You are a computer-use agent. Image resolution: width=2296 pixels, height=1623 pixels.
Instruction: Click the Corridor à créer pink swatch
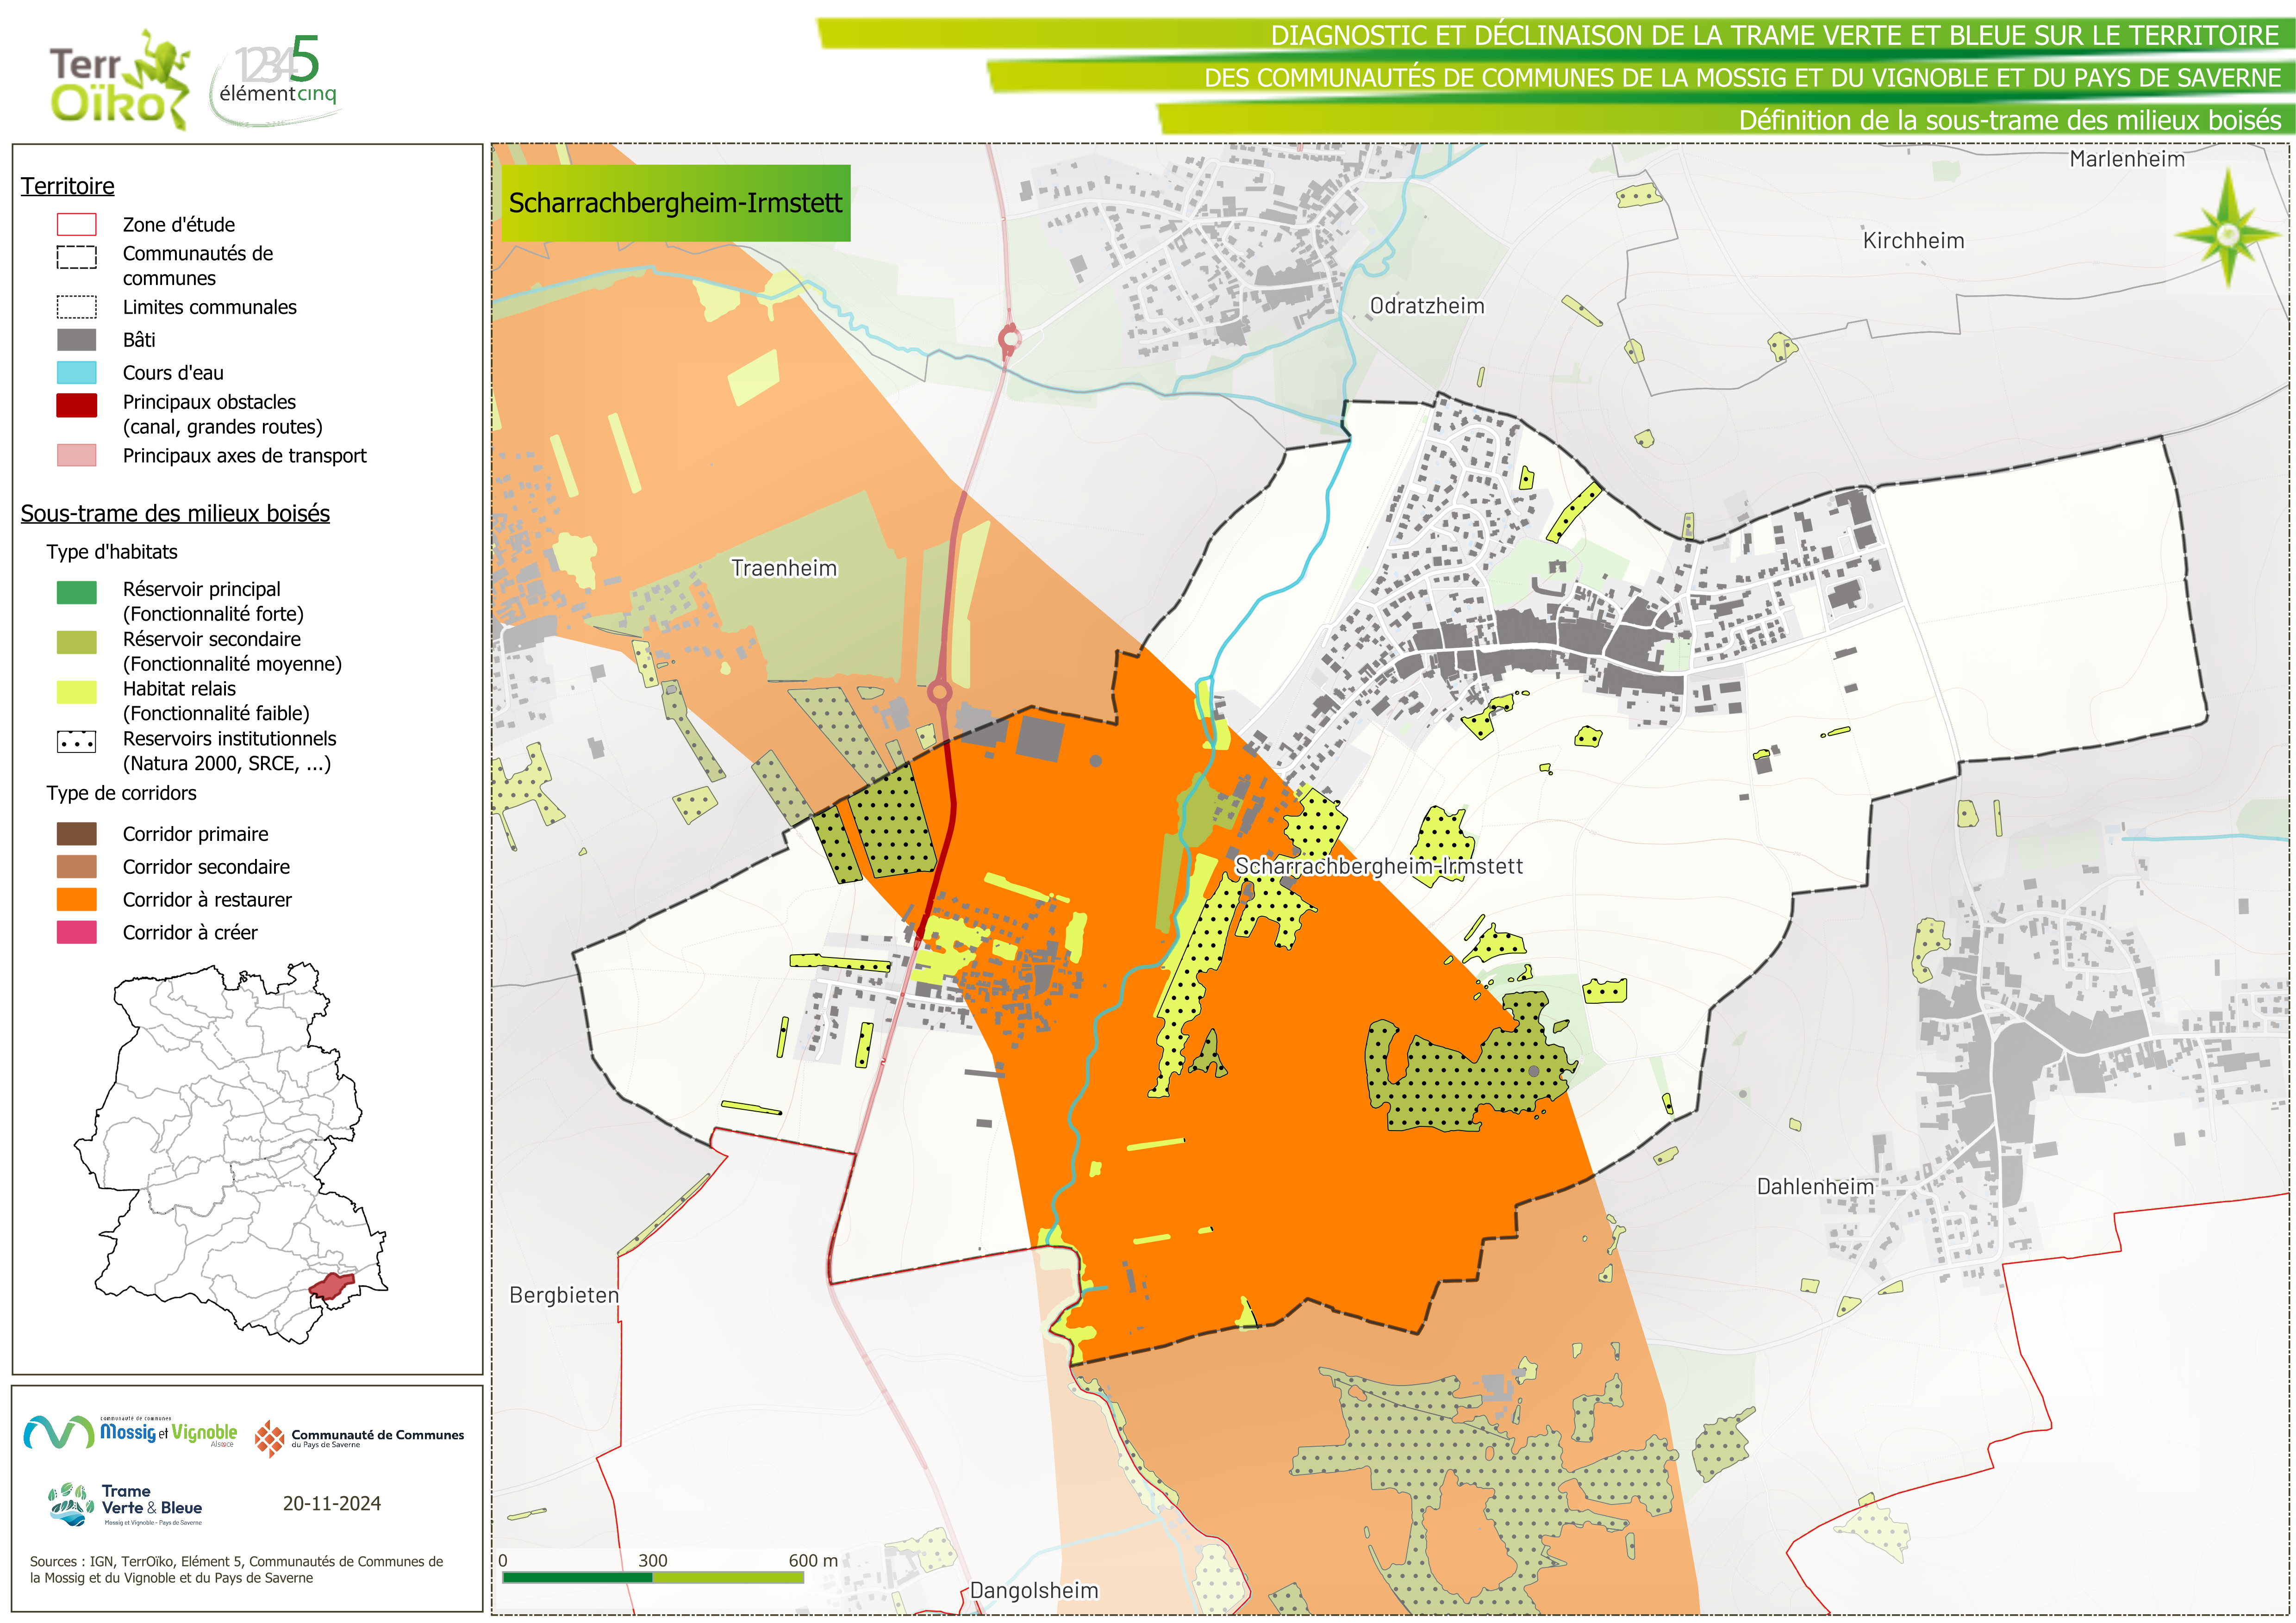pyautogui.click(x=77, y=932)
